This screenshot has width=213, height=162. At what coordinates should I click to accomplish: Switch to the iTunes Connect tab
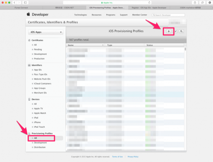coord(21,8)
